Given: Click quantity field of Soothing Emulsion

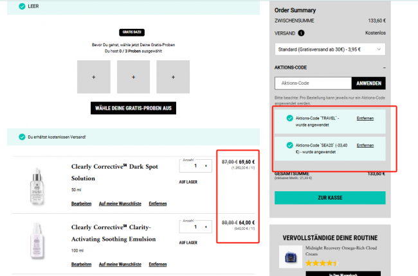Looking at the screenshot, I should coord(195,227).
